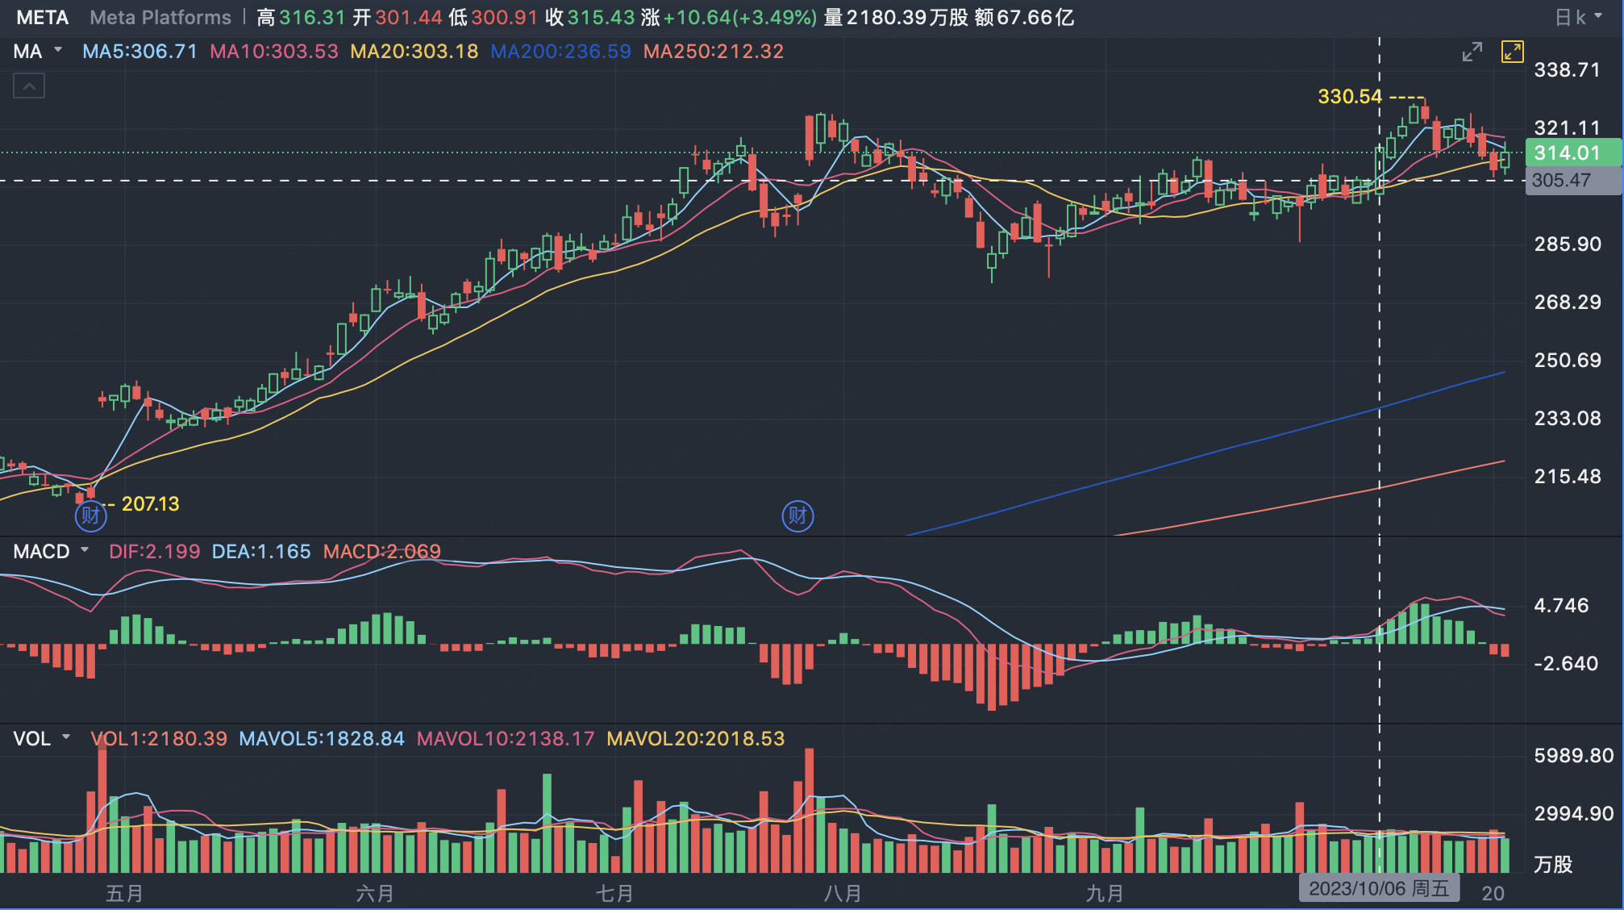1624x910 pixels.
Task: Toggle the MA200:236.59 line label
Action: [560, 52]
